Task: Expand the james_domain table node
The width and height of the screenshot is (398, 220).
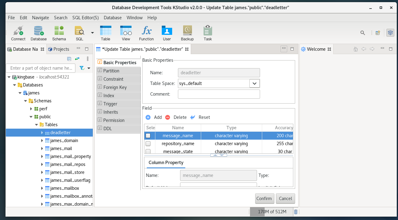Action: click(x=42, y=141)
